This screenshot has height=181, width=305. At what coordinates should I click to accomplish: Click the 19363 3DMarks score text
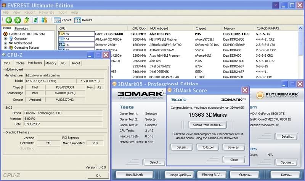pyautogui.click(x=207, y=115)
